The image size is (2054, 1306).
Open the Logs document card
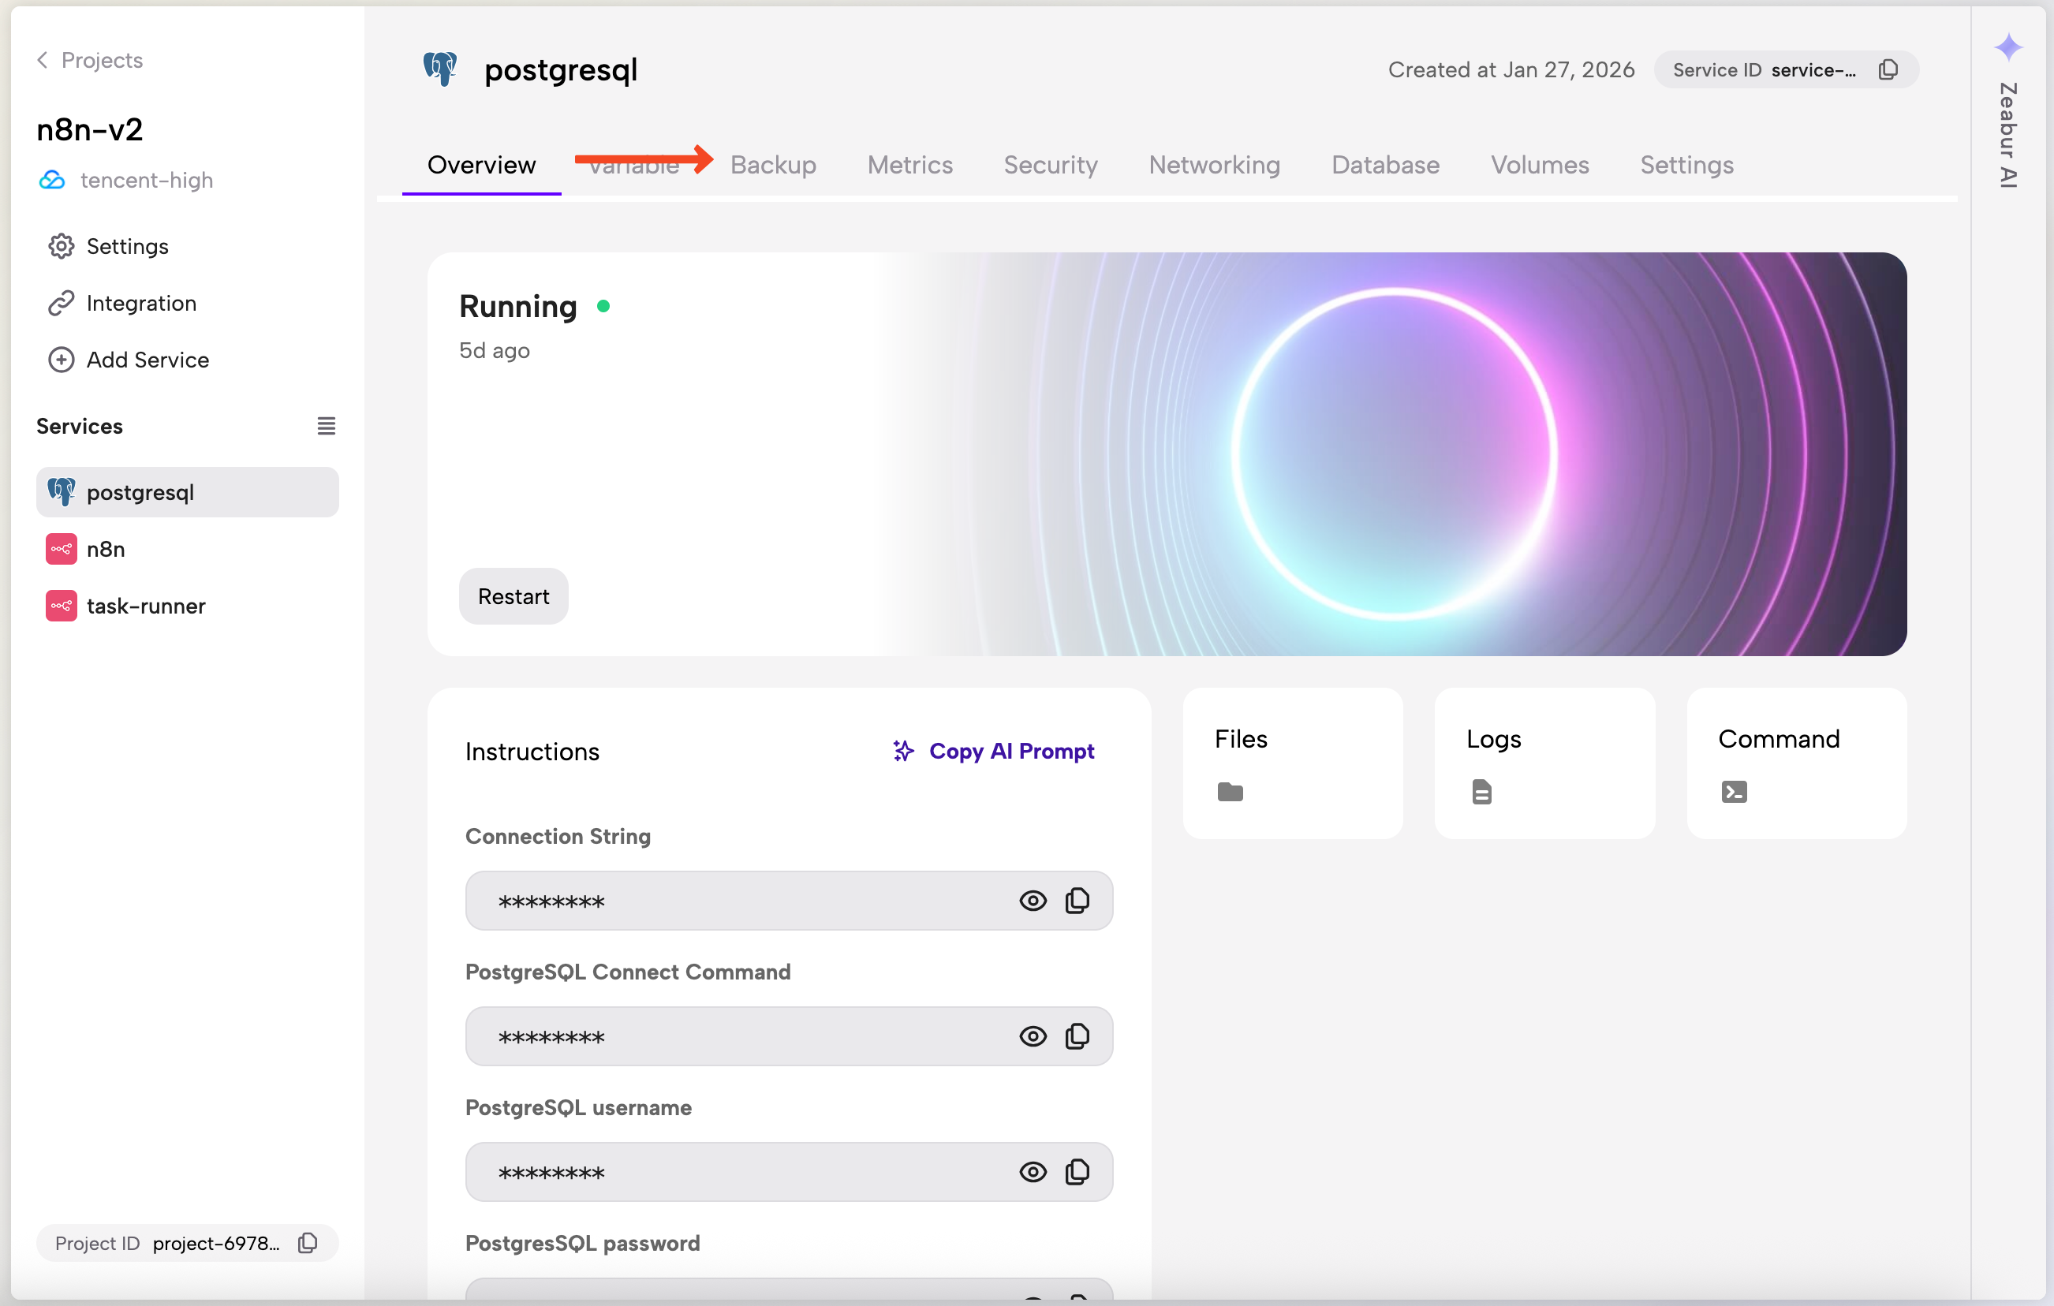tap(1544, 763)
